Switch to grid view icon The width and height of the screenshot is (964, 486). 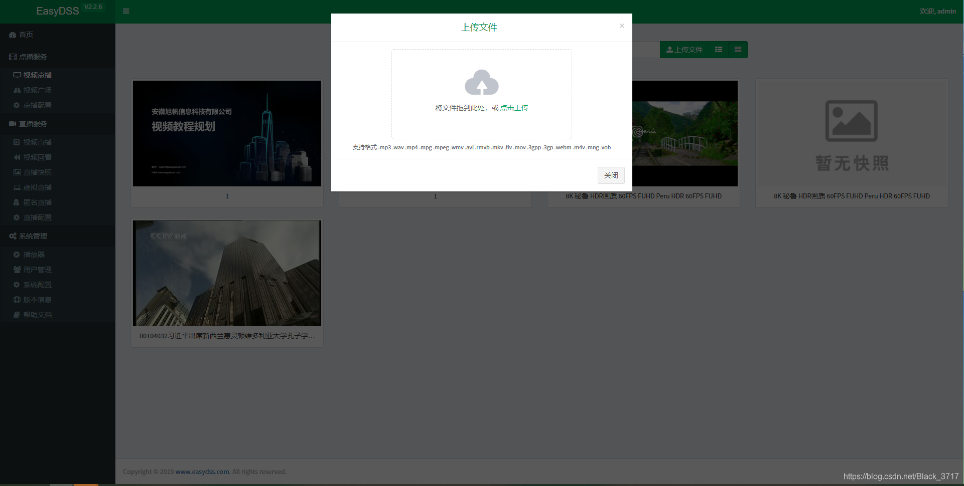pos(738,50)
